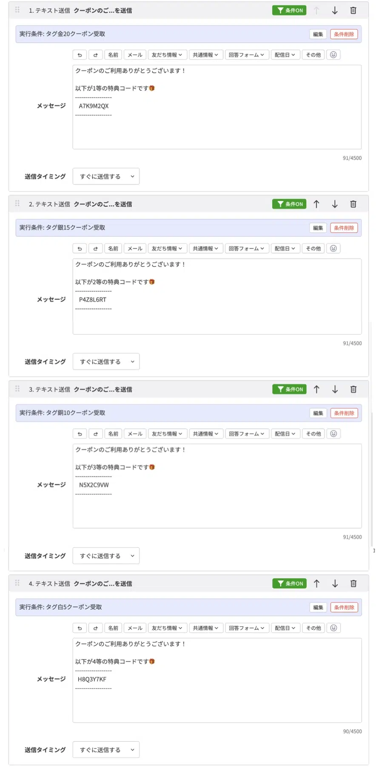376x769 pixels.
Task: Delete action 1 with trash icon
Action: [x=353, y=11]
